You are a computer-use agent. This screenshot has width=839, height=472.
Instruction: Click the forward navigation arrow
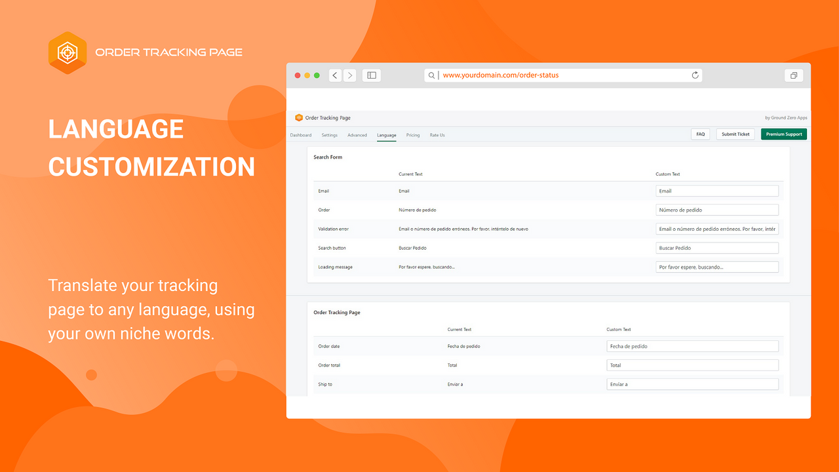click(x=349, y=75)
